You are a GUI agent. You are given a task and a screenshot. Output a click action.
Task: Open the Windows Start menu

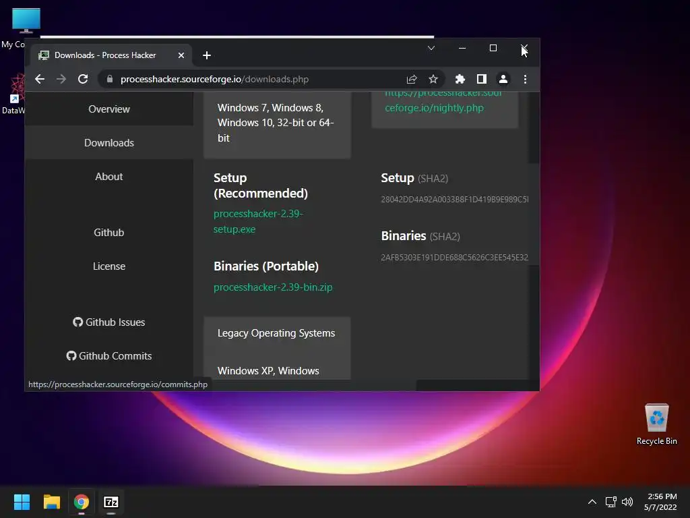tap(22, 502)
